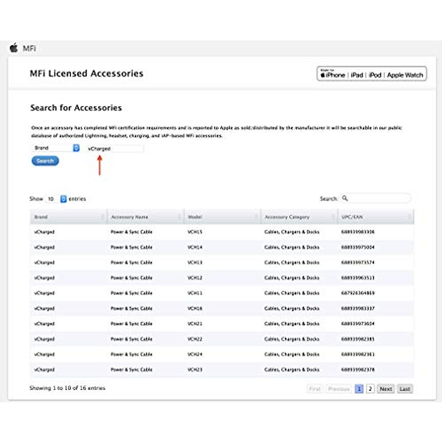The width and height of the screenshot is (442, 442).
Task: Sort table by Accessory Category column
Action: [287, 217]
